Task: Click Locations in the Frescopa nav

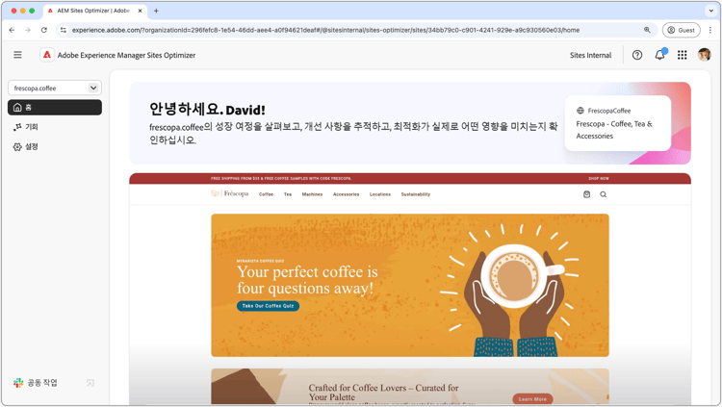Action: tap(380, 194)
